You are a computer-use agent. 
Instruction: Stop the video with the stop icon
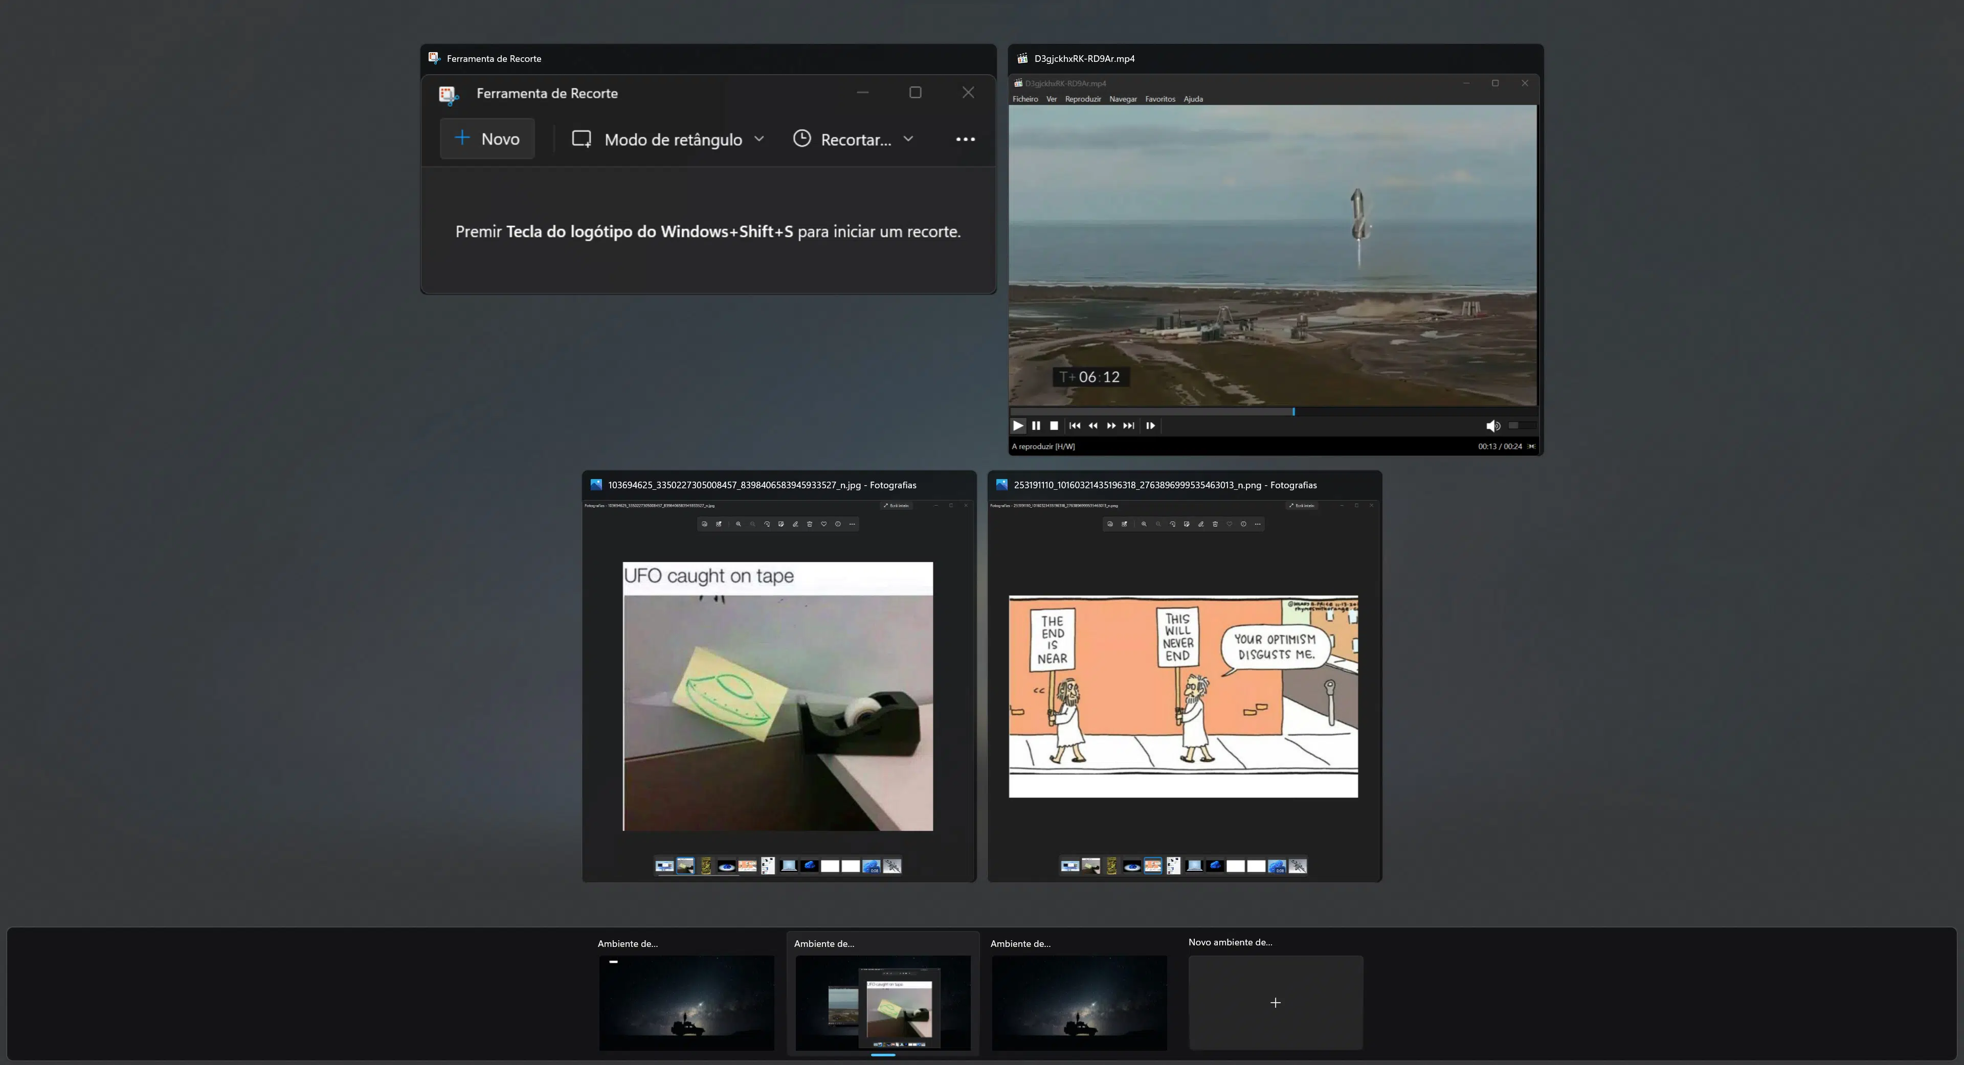[x=1054, y=426]
